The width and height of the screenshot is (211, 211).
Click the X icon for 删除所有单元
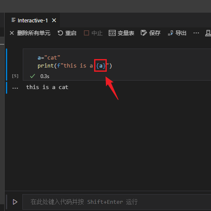12,33
